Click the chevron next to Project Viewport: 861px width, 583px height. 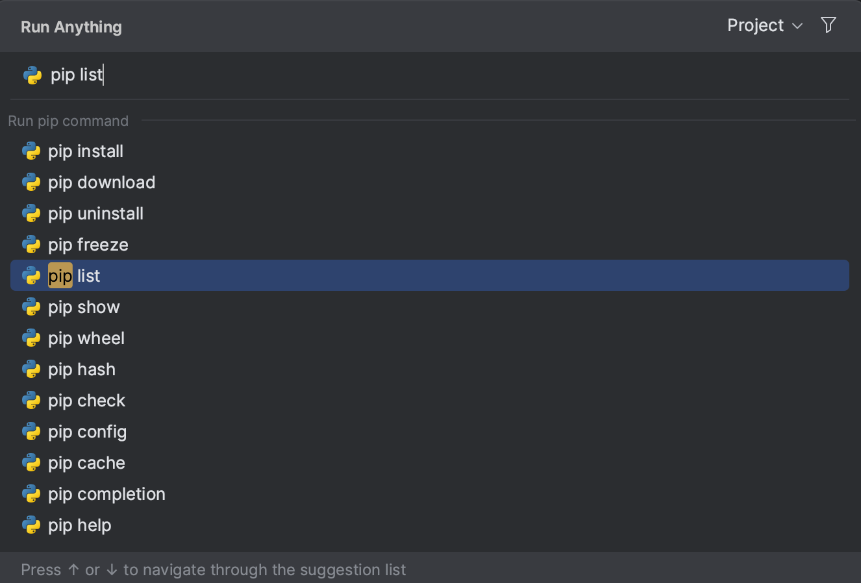click(797, 27)
